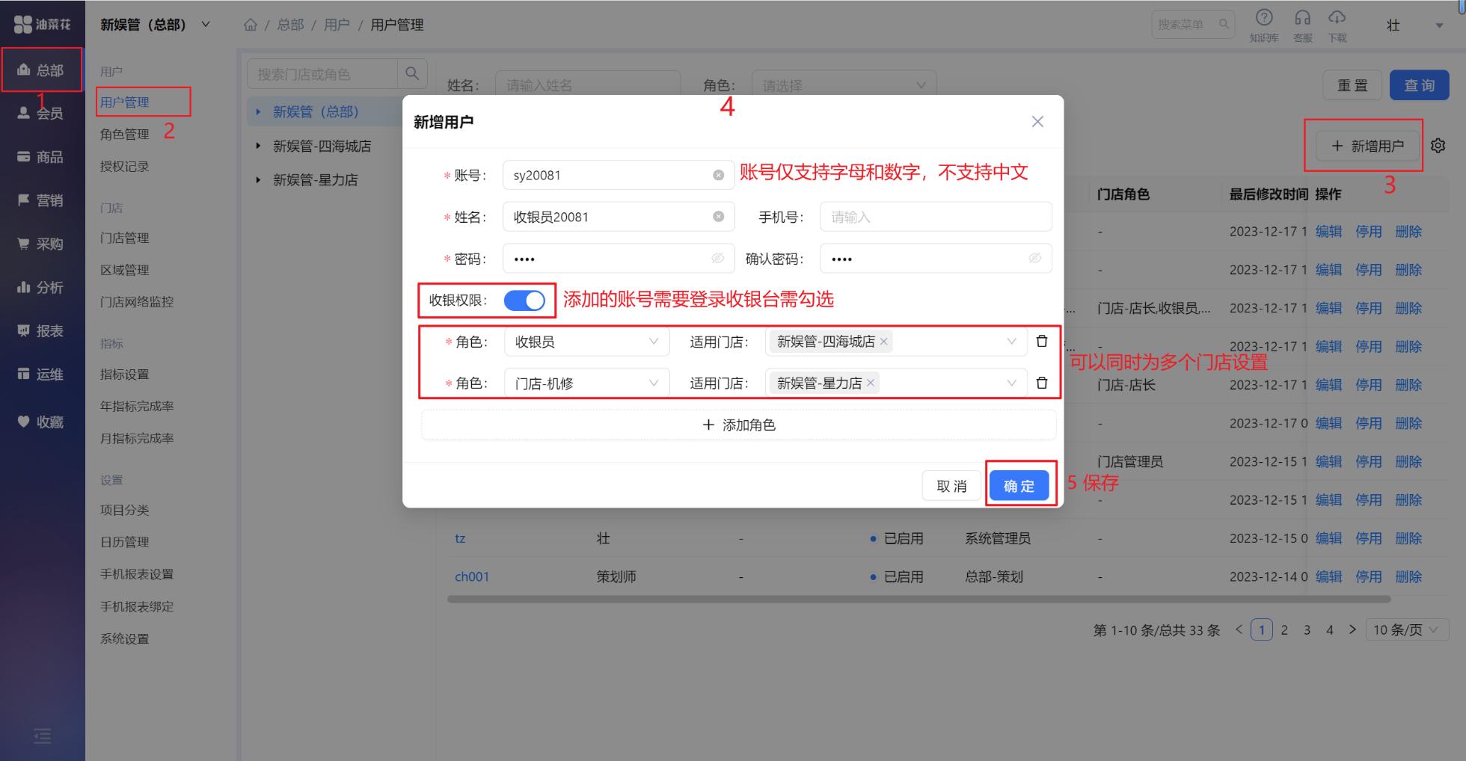Click the search magnifier in 搜索菜单 box
1466x761 pixels.
1224,24
